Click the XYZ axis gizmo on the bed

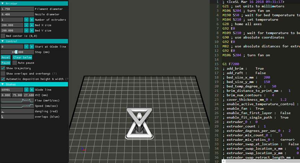[x=84, y=149]
